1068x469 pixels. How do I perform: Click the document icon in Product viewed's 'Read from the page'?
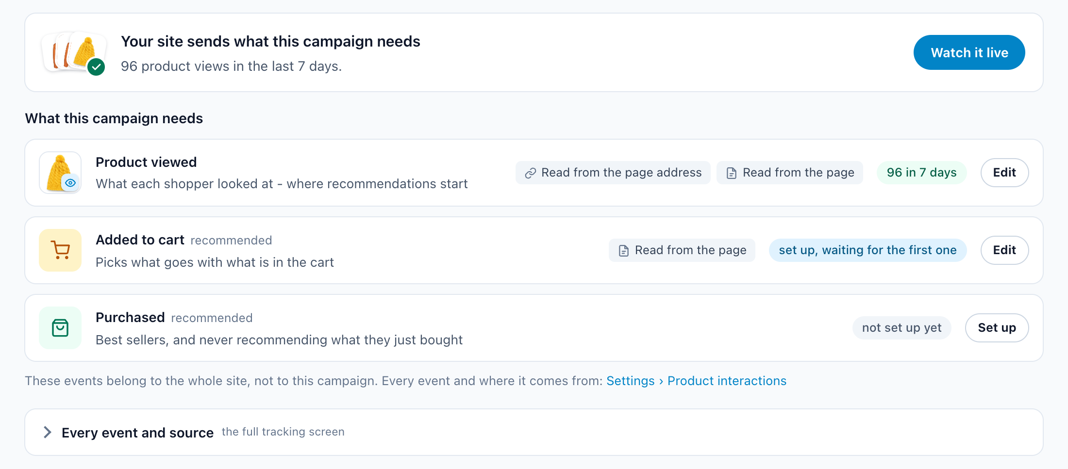pos(732,173)
